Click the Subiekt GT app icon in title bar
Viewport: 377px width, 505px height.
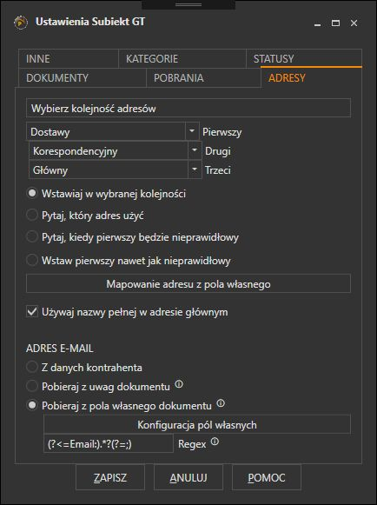(21, 23)
